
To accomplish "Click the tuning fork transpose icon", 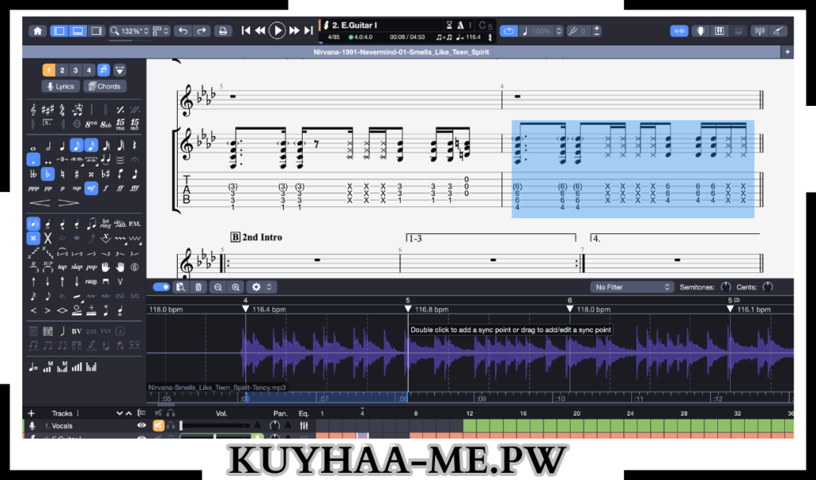I will pyautogui.click(x=573, y=31).
